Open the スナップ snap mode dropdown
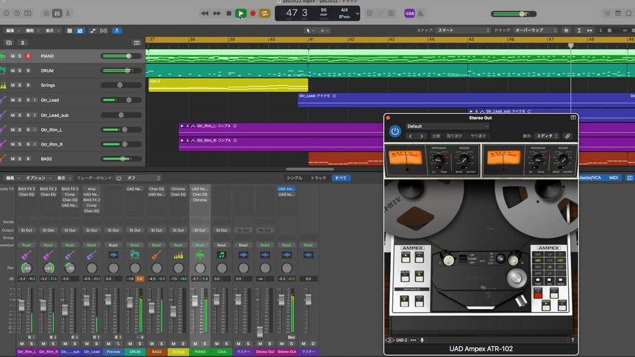The width and height of the screenshot is (635, 357). click(463, 30)
